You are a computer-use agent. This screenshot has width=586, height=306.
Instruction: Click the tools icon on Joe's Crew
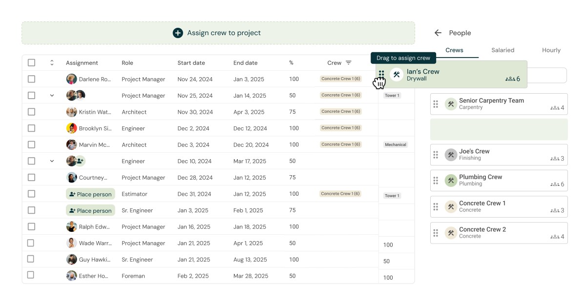click(x=451, y=155)
